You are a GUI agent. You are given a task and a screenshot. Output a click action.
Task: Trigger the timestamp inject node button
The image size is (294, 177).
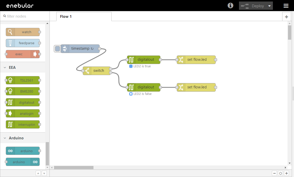pos(57,49)
